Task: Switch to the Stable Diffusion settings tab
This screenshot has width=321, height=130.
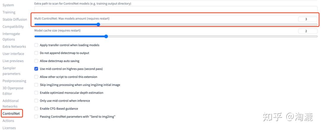Action: [x=15, y=19]
